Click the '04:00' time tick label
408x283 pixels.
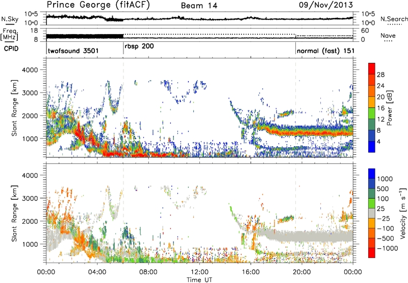tap(97, 272)
